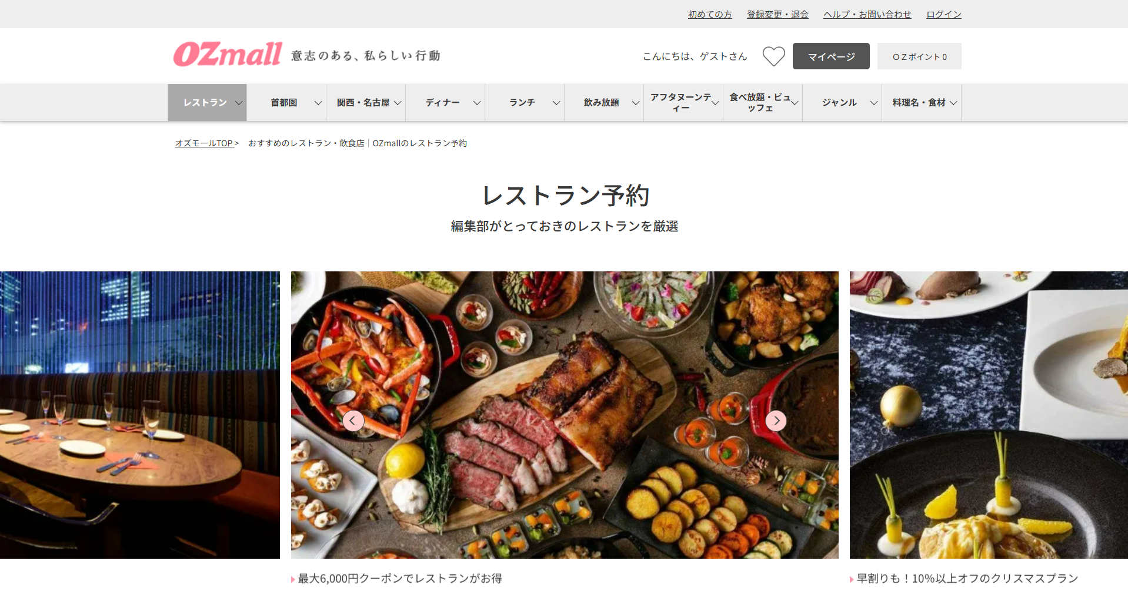
Task: Go to previous carousel slide arrow
Action: click(353, 421)
